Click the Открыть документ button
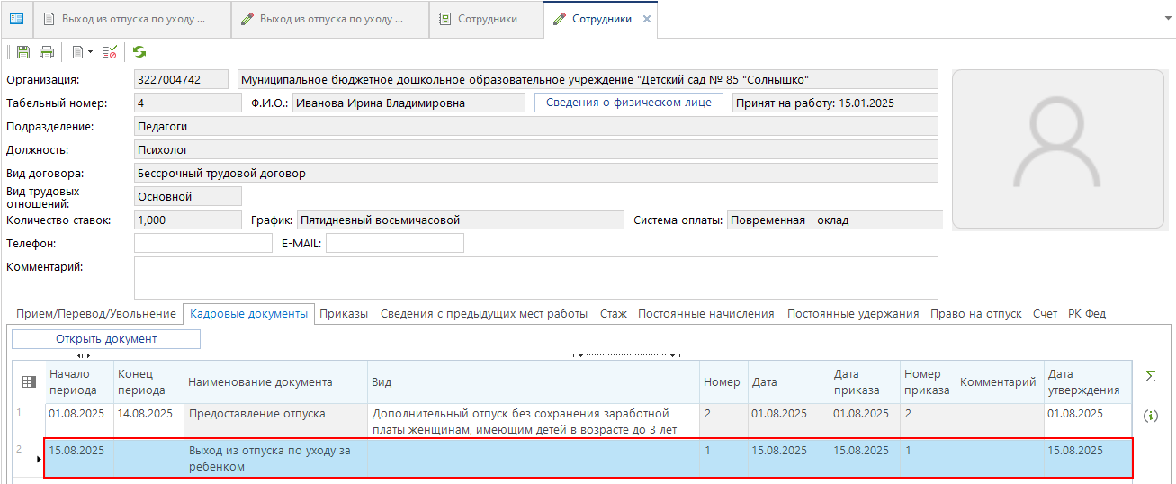 [x=106, y=339]
